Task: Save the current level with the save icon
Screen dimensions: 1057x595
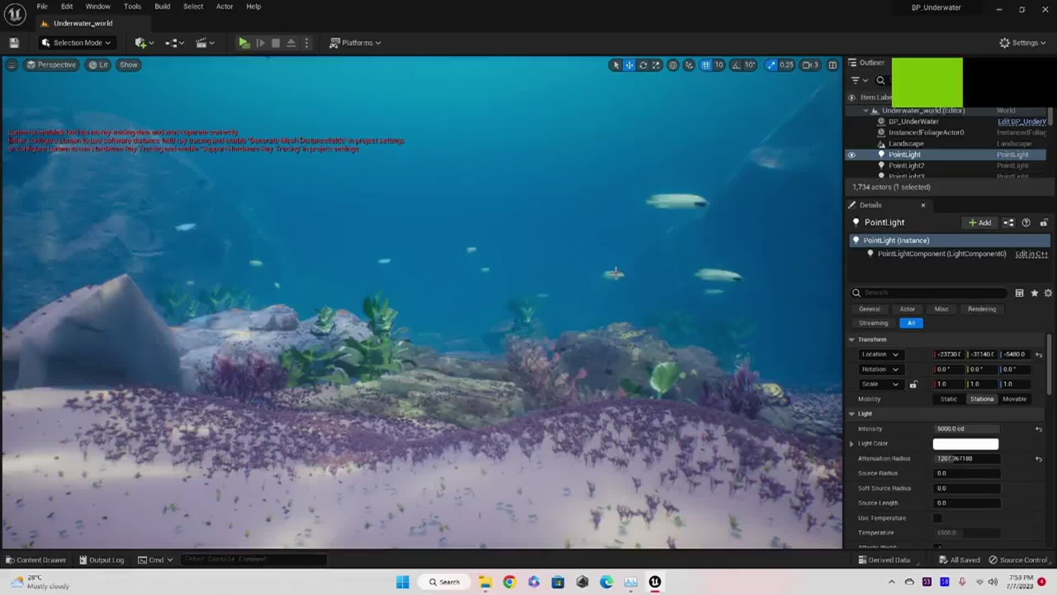Action: coord(13,42)
